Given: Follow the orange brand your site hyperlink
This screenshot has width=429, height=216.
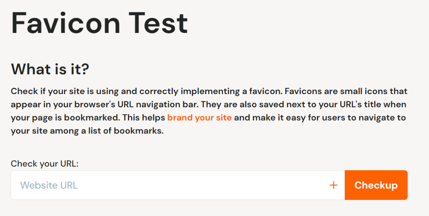Looking at the screenshot, I should (x=199, y=117).
